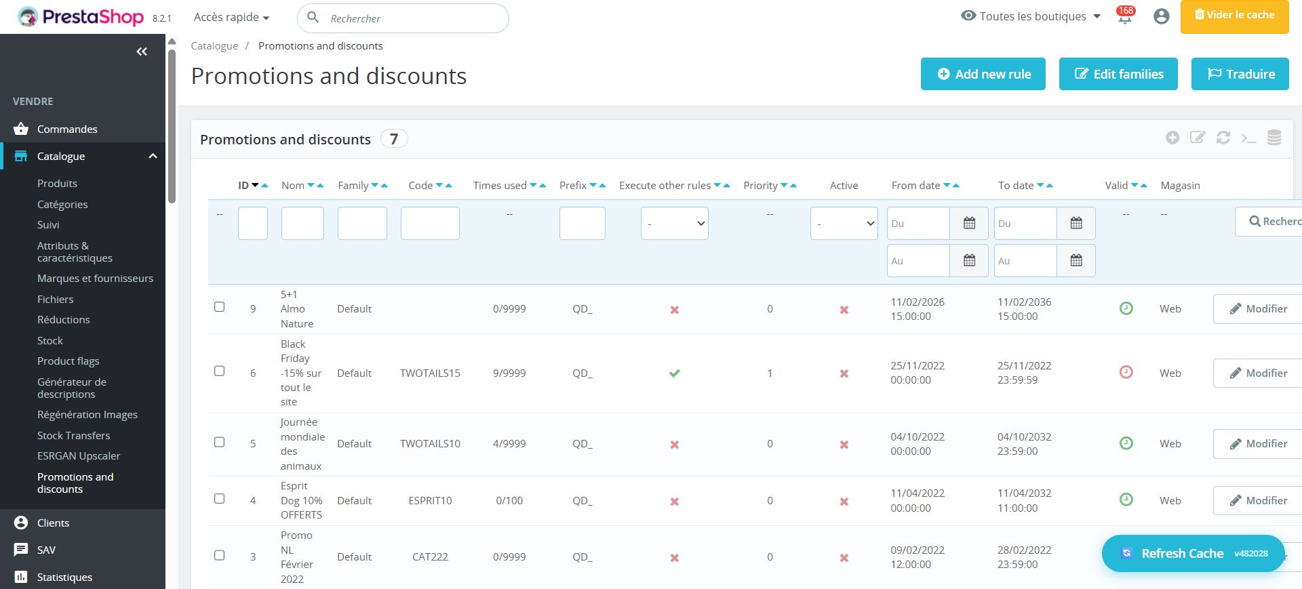Image resolution: width=1302 pixels, height=589 pixels.
Task: Click the Code filter input field
Action: pos(430,224)
